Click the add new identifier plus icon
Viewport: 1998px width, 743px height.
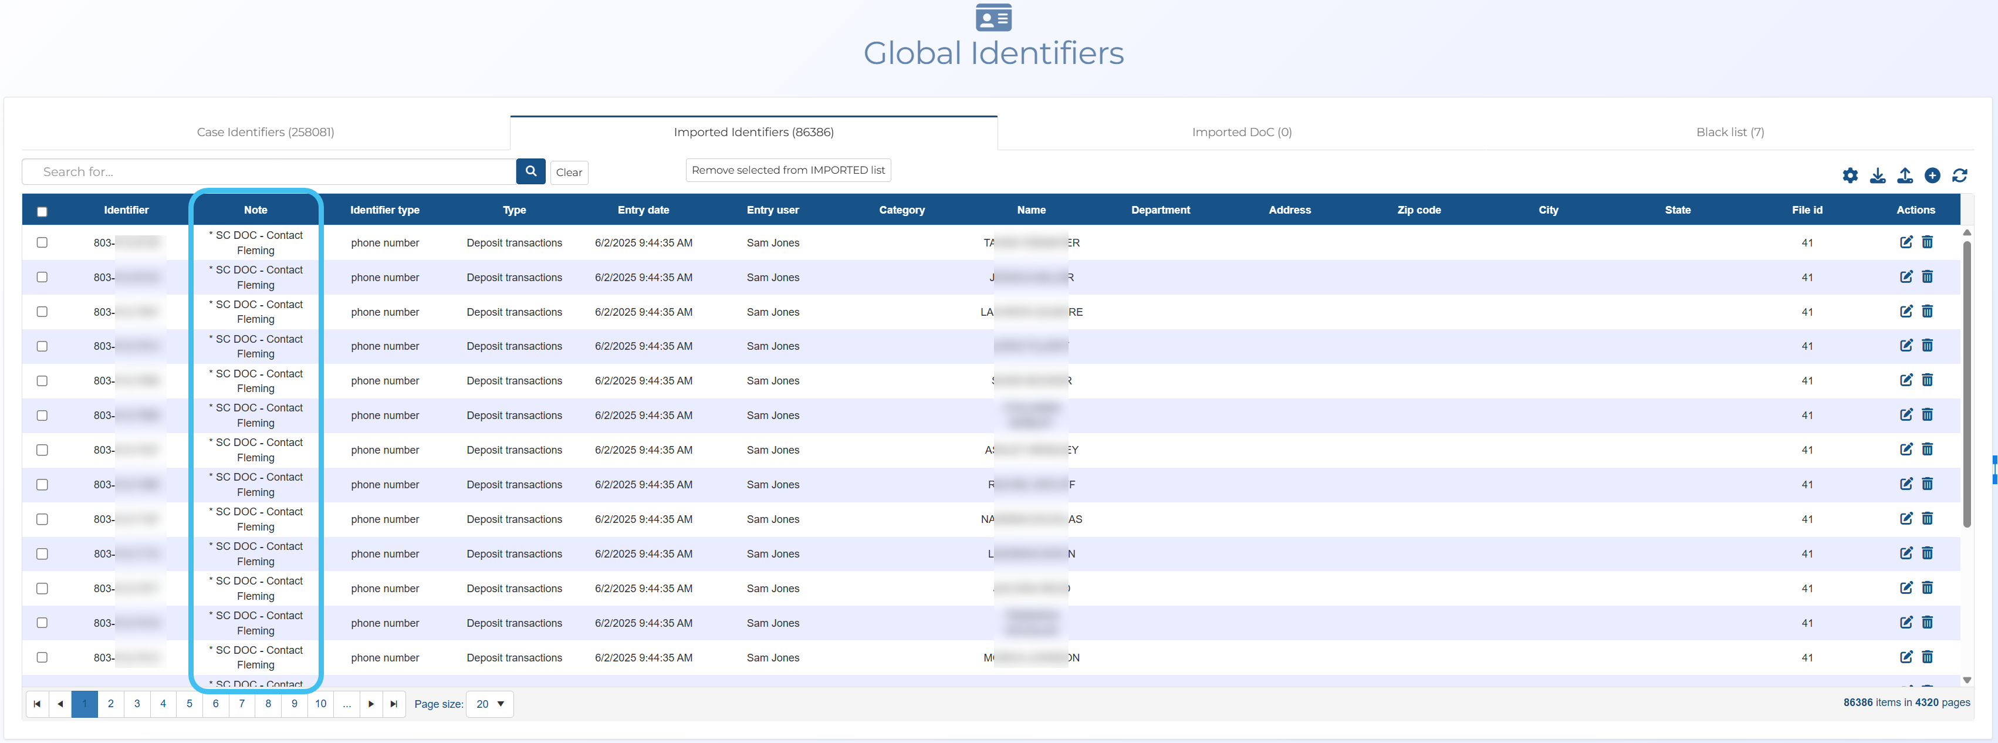pos(1932,175)
